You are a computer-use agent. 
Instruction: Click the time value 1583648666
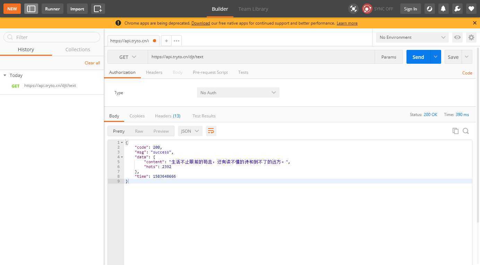coord(164,176)
